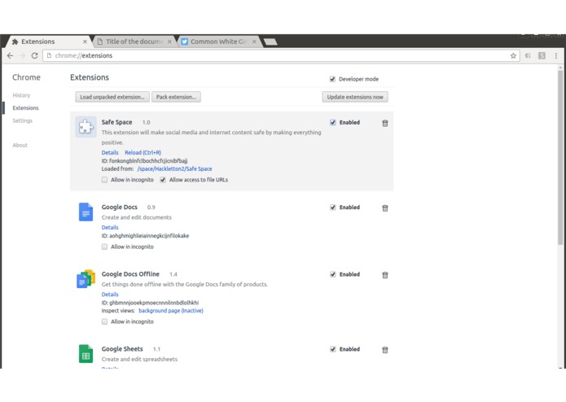Viewport: 566px width, 402px height.
Task: Close the Common White Girl tab
Action: [x=254, y=42]
